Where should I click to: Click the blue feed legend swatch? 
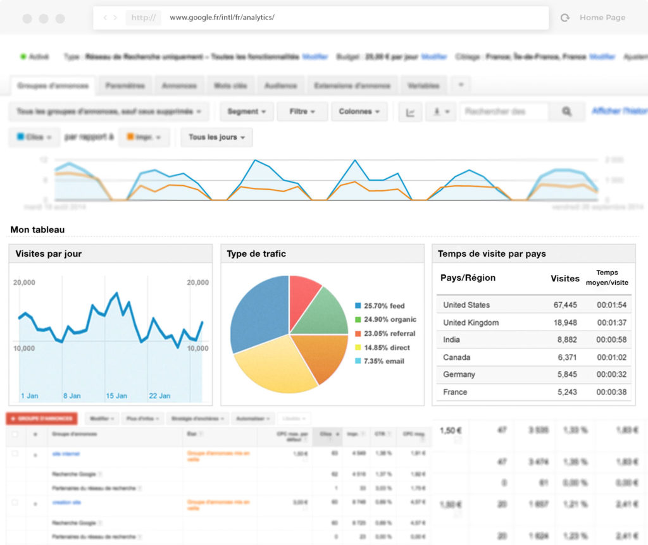[x=358, y=305]
